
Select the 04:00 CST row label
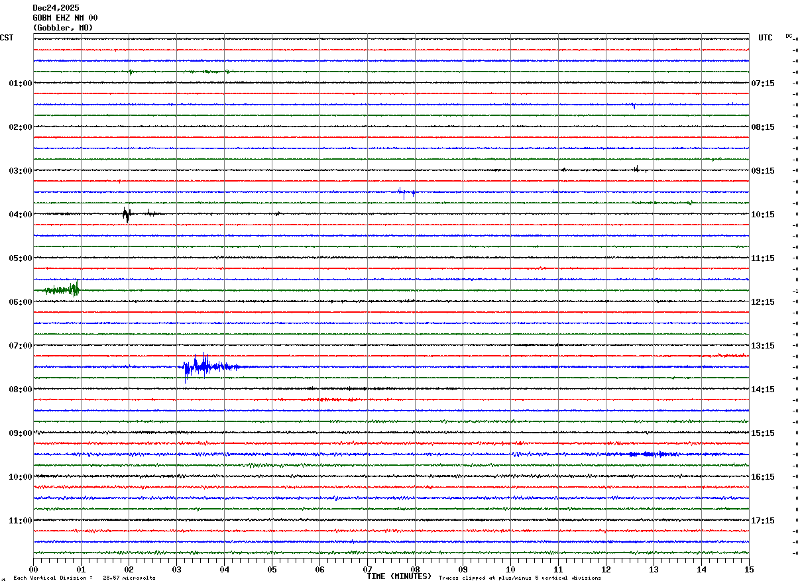(x=21, y=215)
